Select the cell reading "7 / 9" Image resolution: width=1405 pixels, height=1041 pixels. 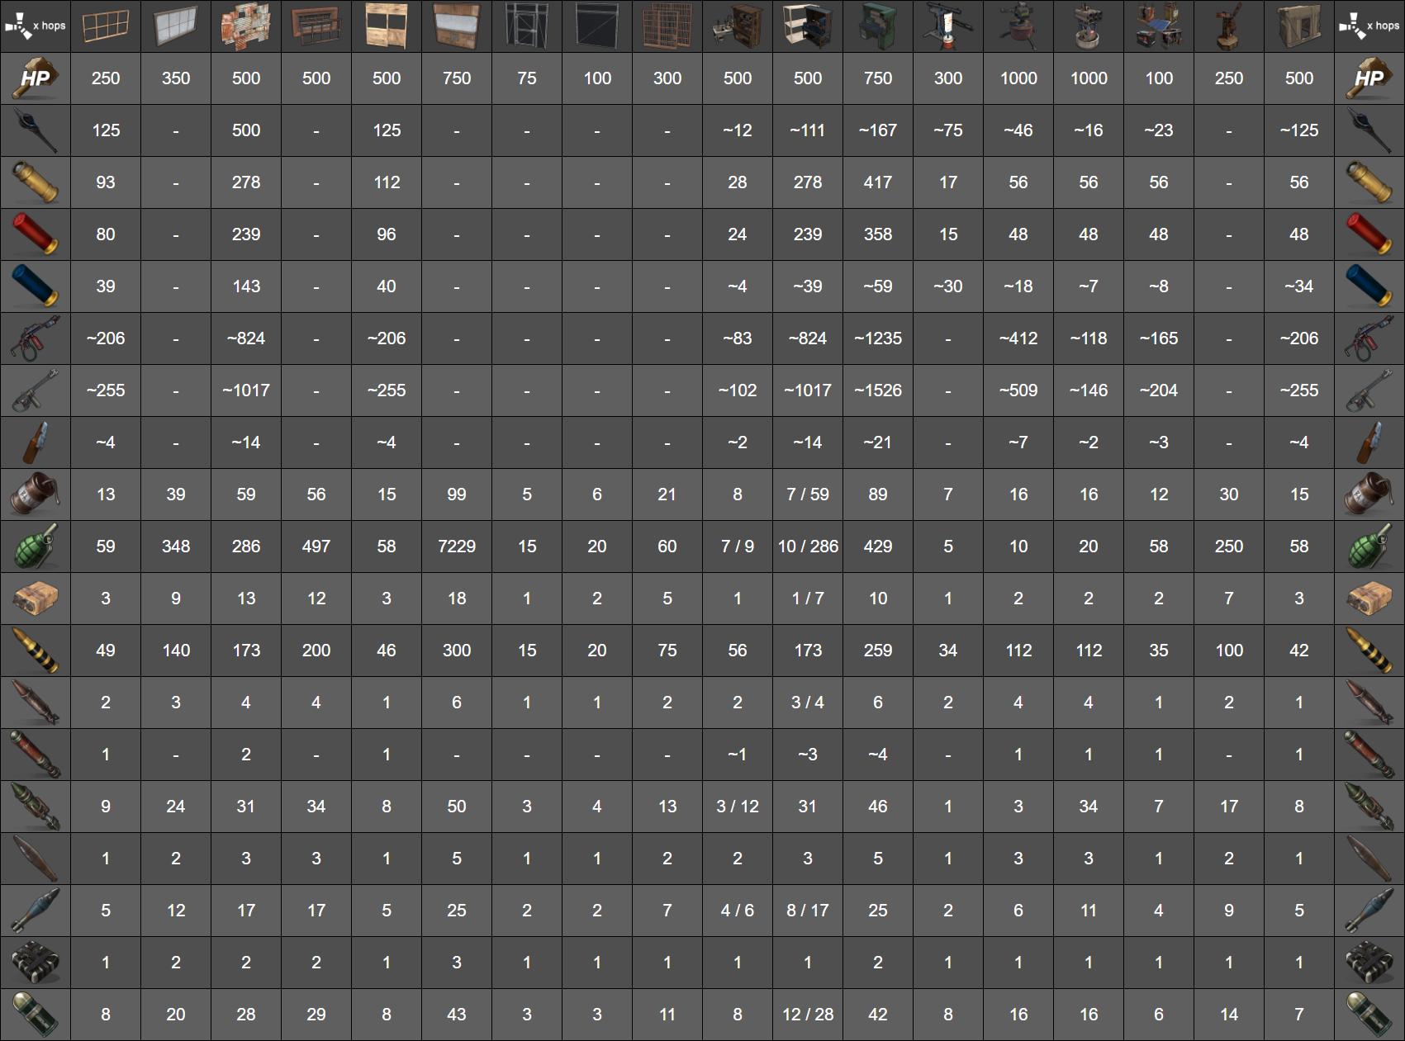point(738,547)
